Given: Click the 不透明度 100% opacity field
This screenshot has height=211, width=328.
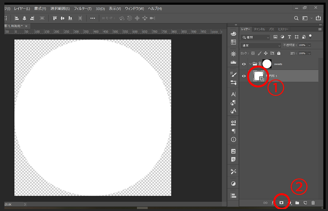Looking at the screenshot, I should [x=302, y=45].
